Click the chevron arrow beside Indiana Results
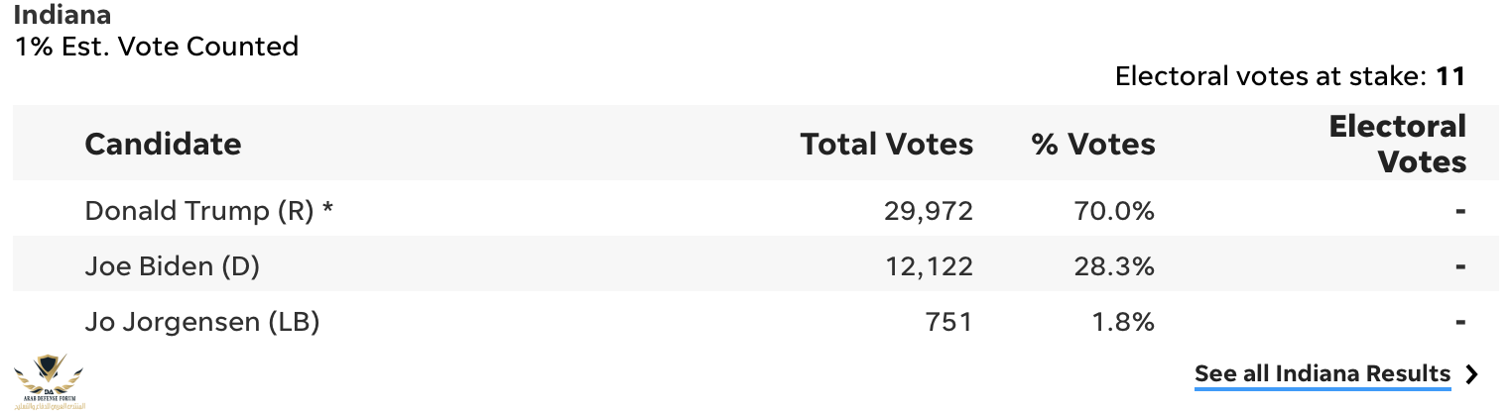The image size is (1512, 412). pos(1472,374)
